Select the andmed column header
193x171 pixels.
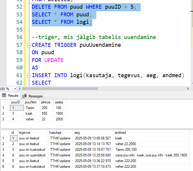coord(120,133)
